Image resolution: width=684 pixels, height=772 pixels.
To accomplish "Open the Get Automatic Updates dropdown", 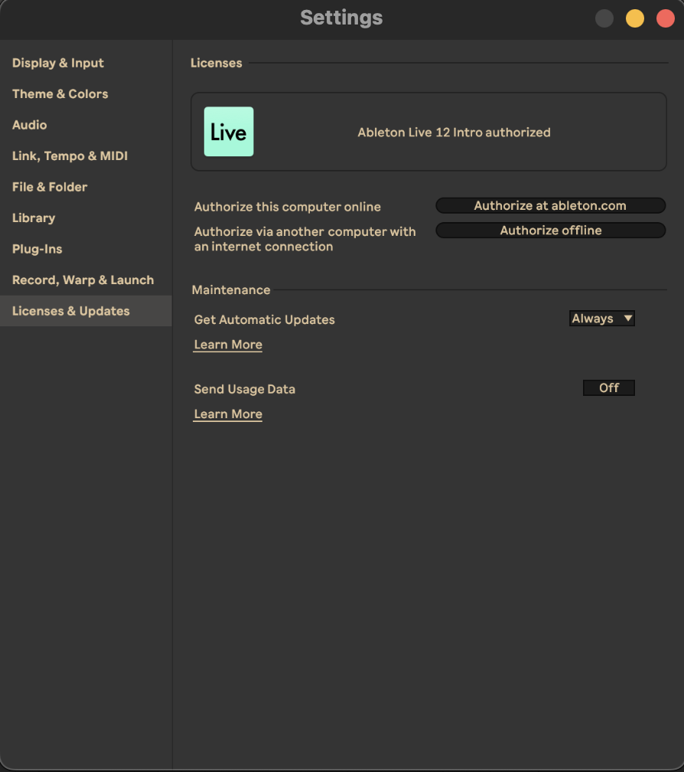I will pos(602,318).
